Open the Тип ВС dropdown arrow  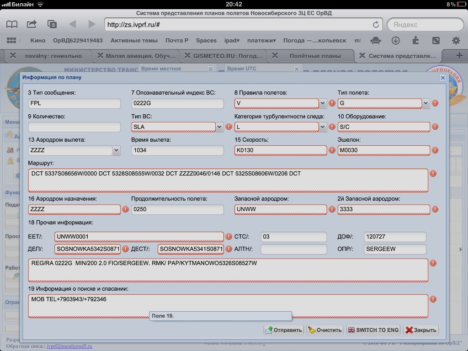click(x=219, y=127)
